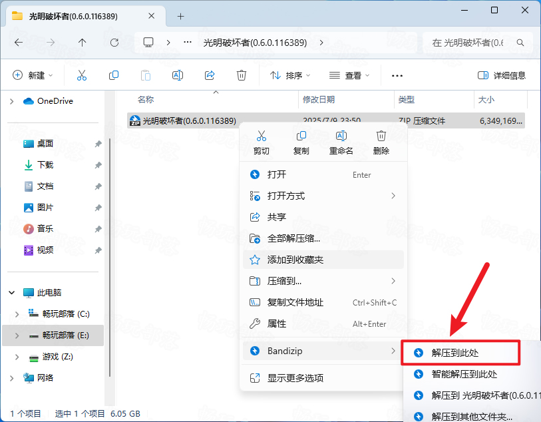
Task: Open a new tab with plus button
Action: (180, 16)
